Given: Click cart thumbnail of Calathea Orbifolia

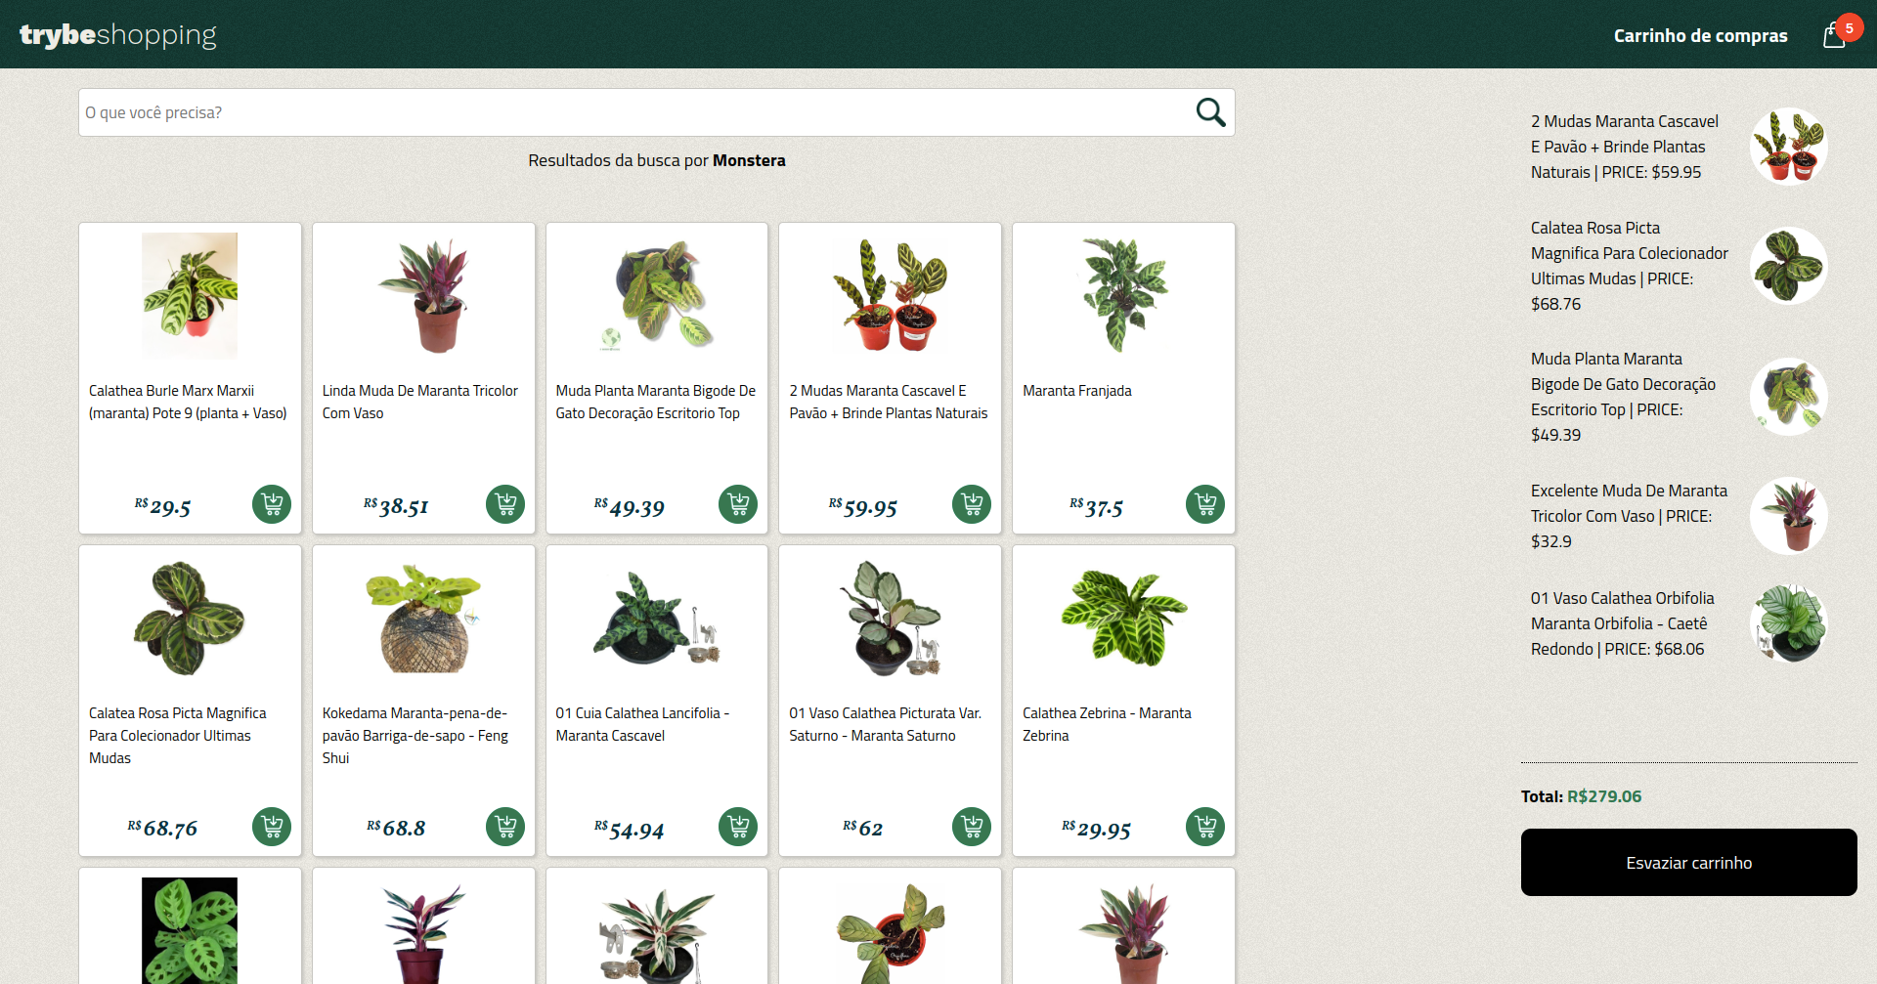Looking at the screenshot, I should point(1789,623).
